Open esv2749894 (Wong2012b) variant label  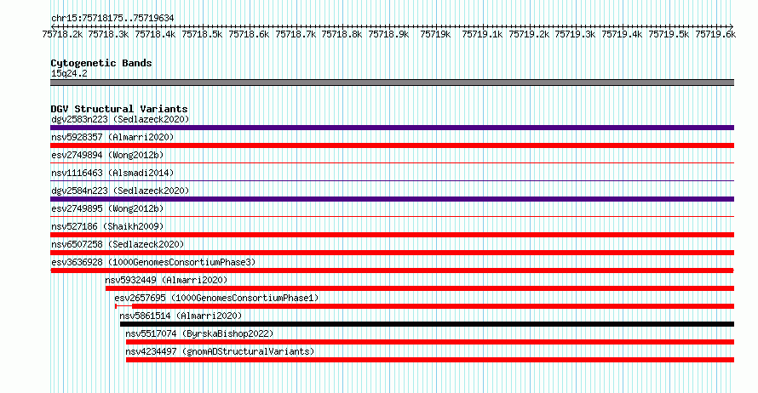(107, 155)
